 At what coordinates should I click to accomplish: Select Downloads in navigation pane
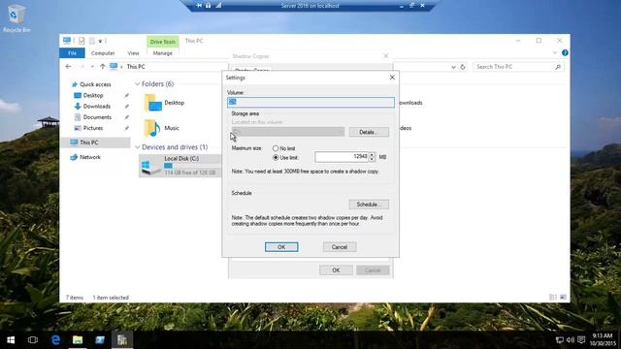click(x=97, y=106)
